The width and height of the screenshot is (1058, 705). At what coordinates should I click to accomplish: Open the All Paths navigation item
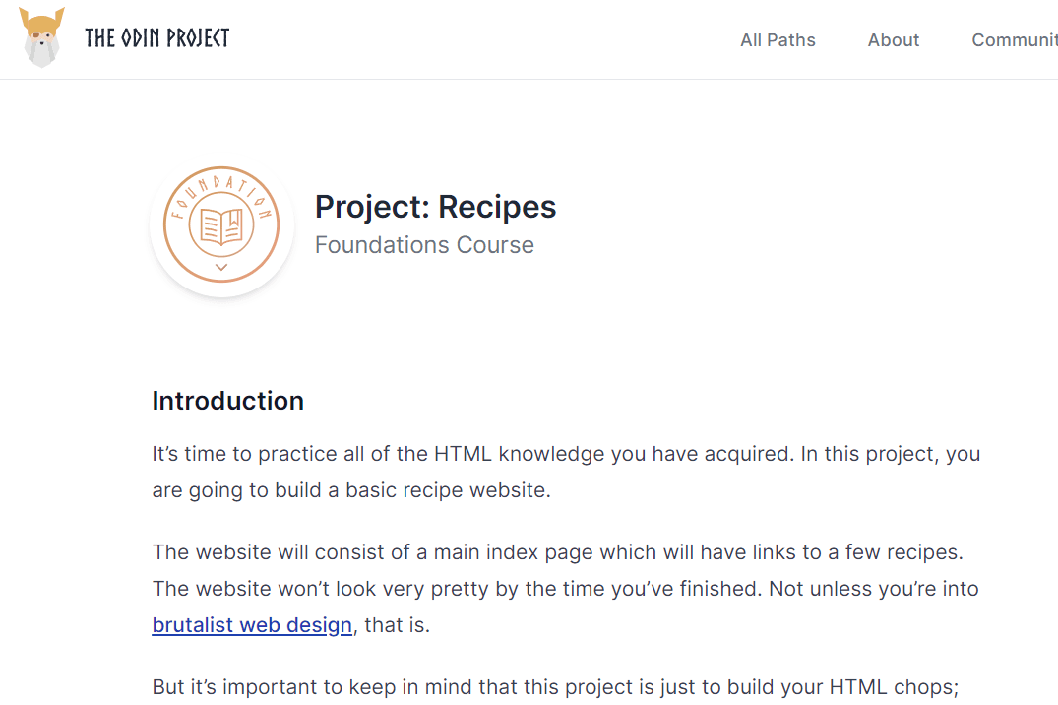click(x=778, y=40)
